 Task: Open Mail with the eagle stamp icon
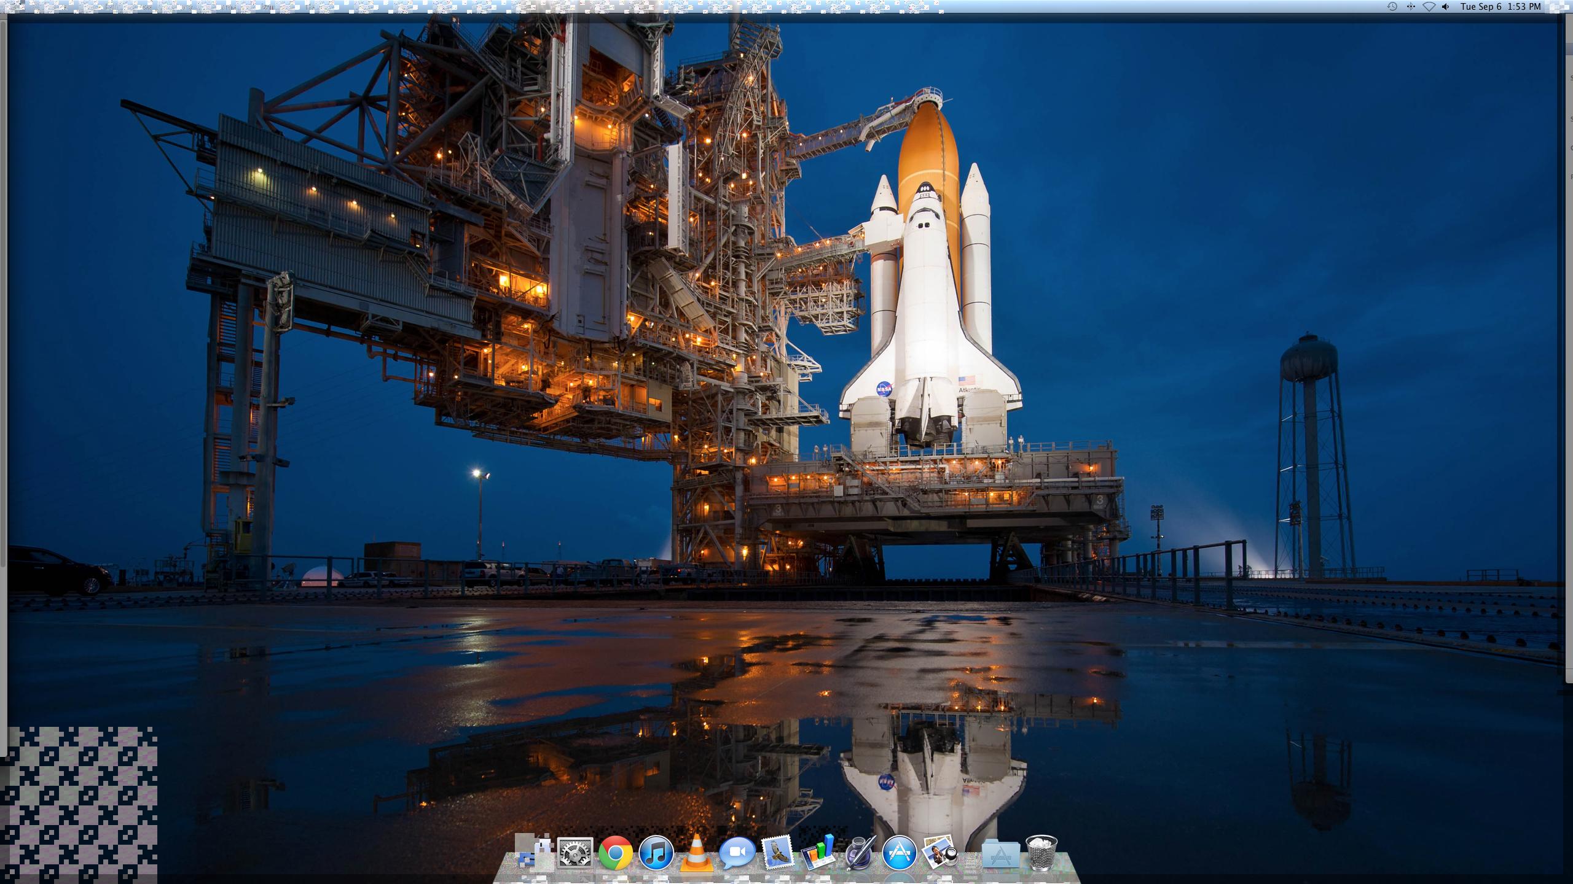[778, 853]
